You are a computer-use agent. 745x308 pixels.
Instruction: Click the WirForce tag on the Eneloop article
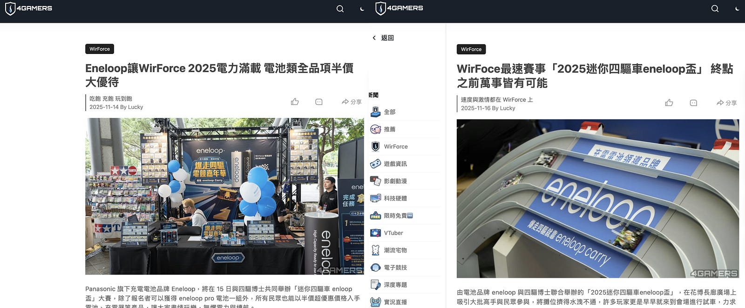coord(100,49)
